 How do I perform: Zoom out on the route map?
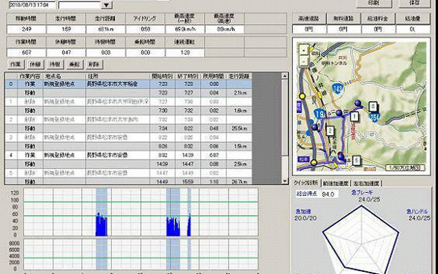coord(304,61)
